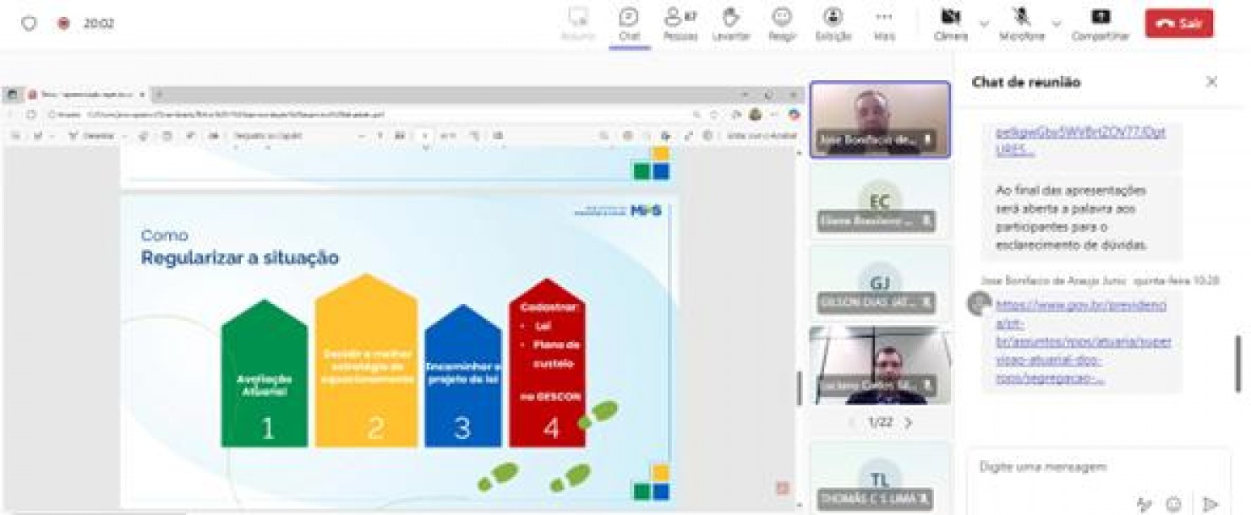Click the chat panel vertical scrollbar
This screenshot has height=515, width=1251.
[x=1239, y=363]
